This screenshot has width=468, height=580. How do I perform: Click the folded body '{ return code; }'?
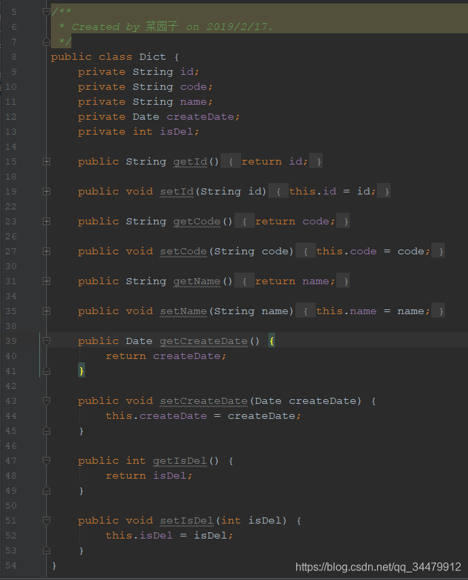292,222
